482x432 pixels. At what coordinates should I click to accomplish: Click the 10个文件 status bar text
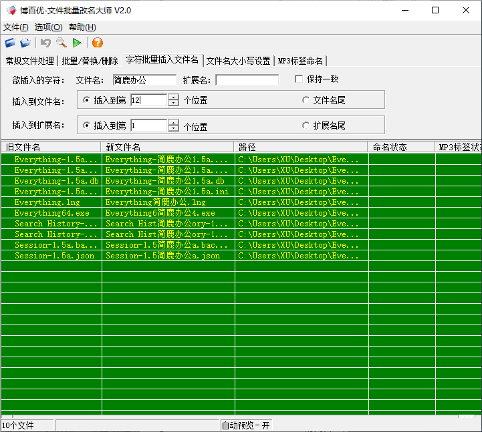pyautogui.click(x=18, y=425)
